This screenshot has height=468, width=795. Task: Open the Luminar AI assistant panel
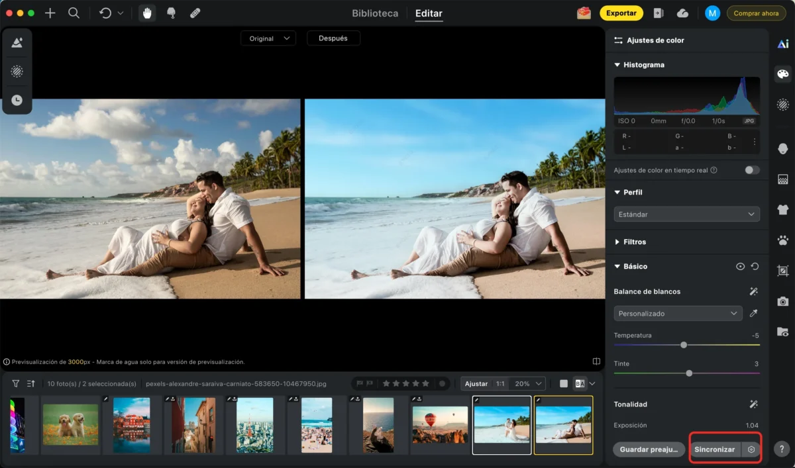coord(782,42)
